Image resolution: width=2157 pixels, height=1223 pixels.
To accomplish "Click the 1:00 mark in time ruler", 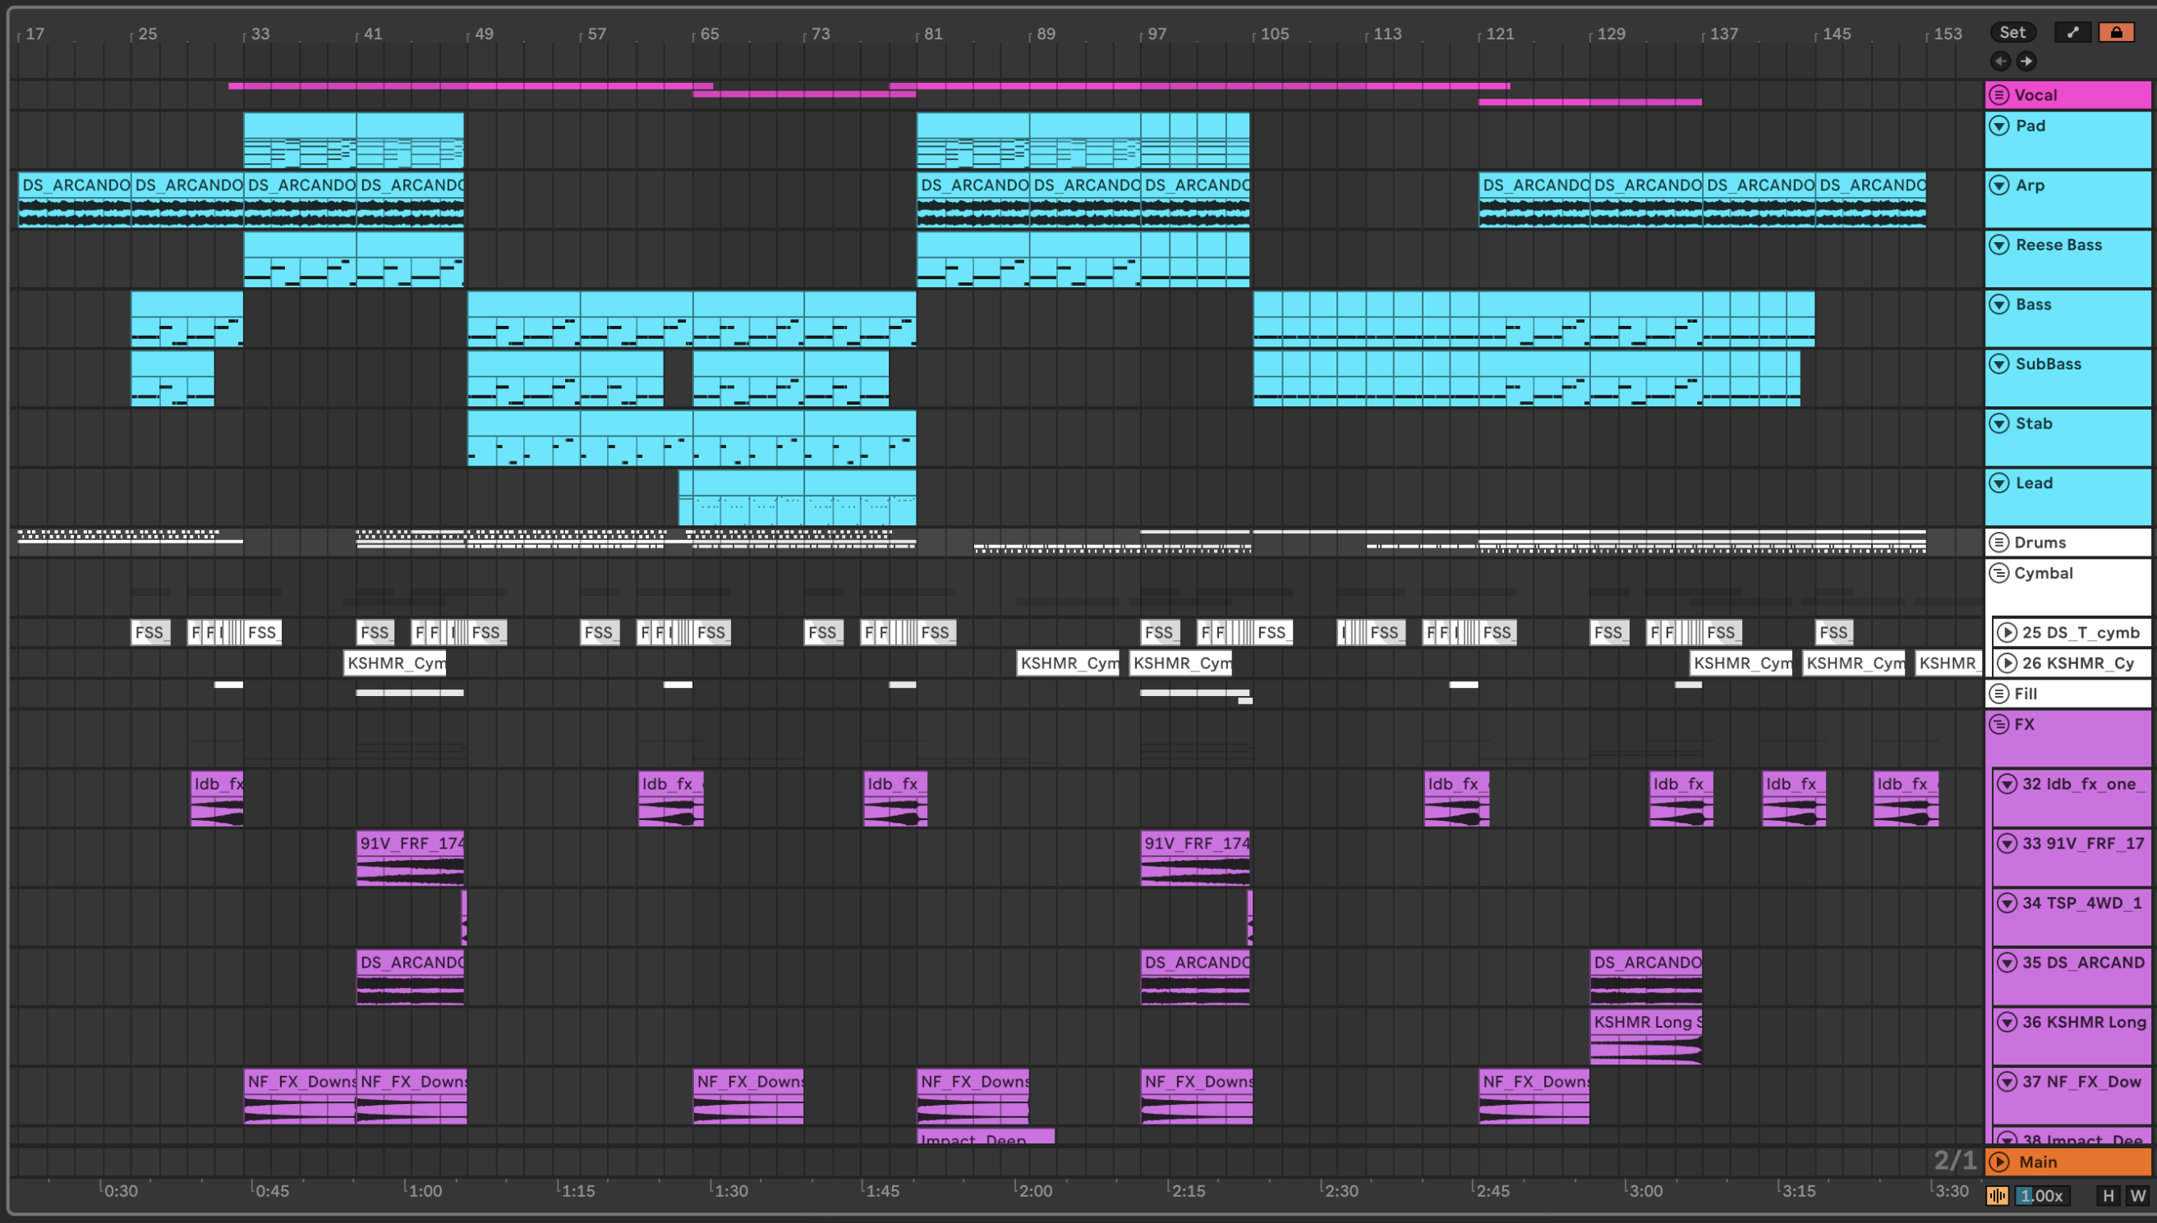I will pyautogui.click(x=425, y=1190).
